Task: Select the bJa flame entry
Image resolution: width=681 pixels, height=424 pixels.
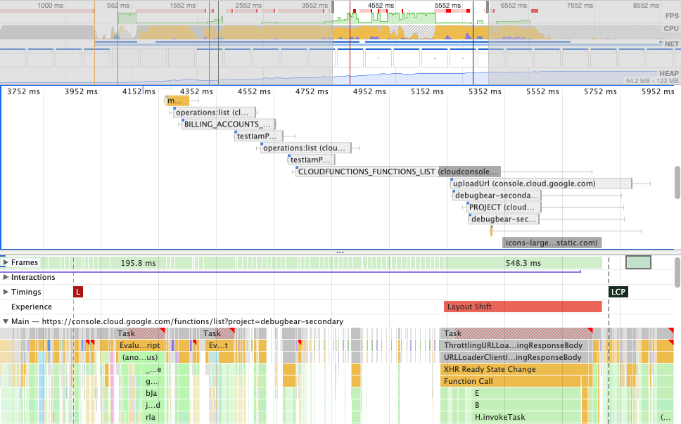Action: 151,393
